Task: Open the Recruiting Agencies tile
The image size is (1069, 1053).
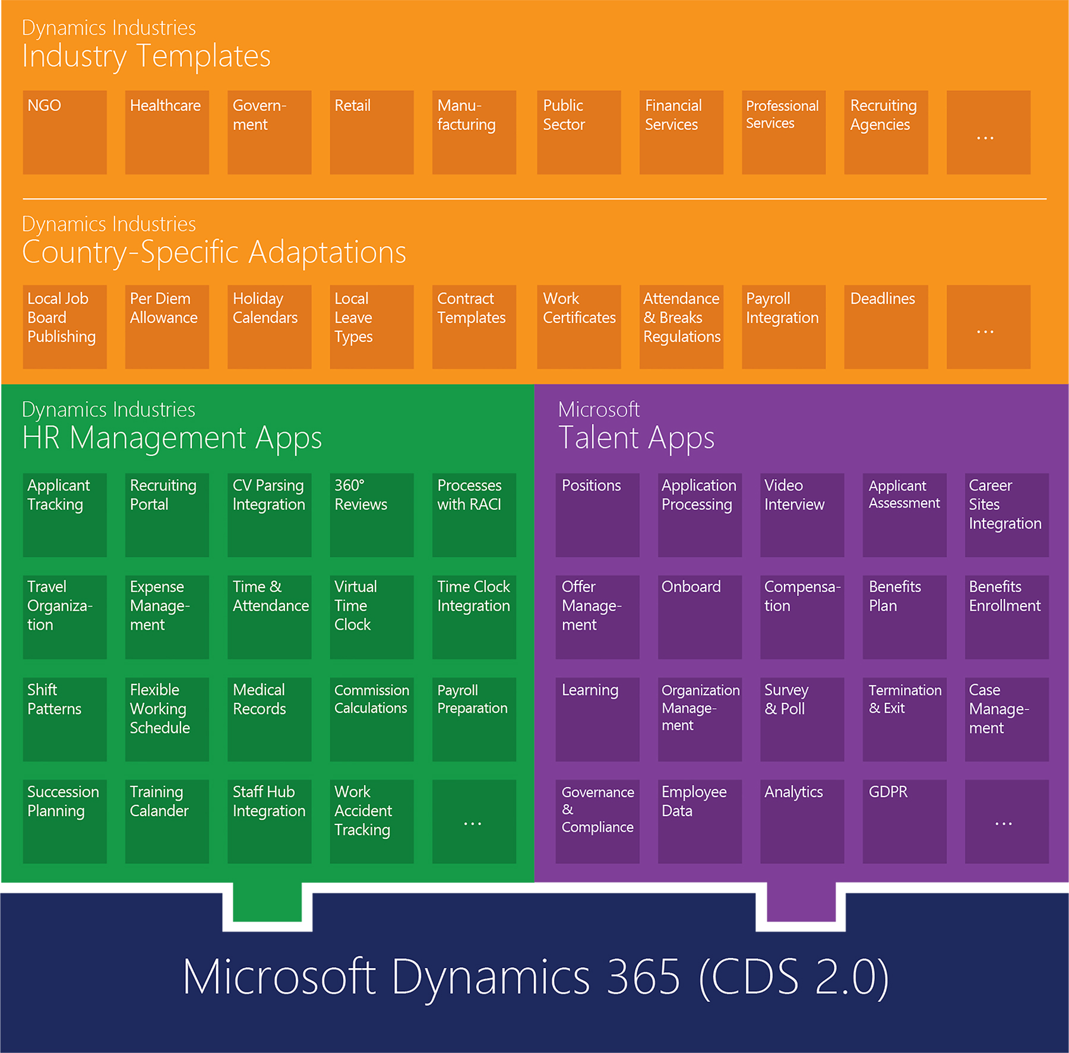Action: click(x=886, y=132)
